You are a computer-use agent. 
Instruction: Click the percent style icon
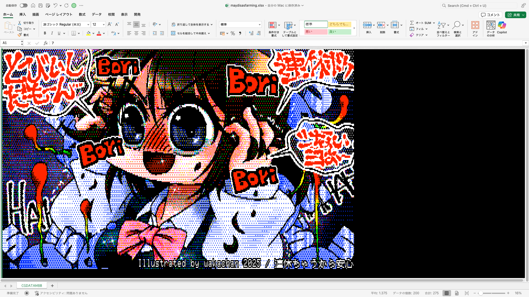(233, 33)
